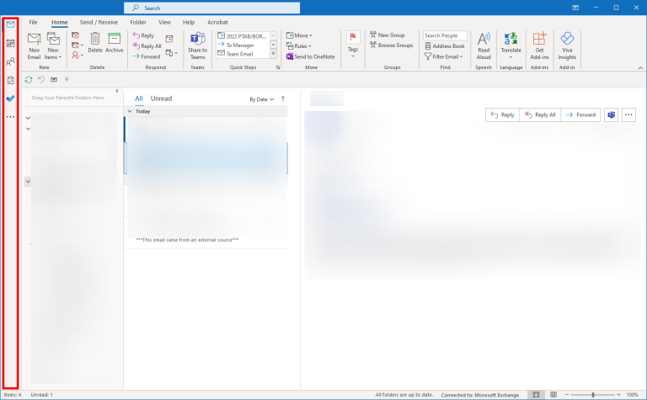Screen dimensions: 647x400
Task: Click the Archive icon in the ribbon
Action: [x=114, y=43]
